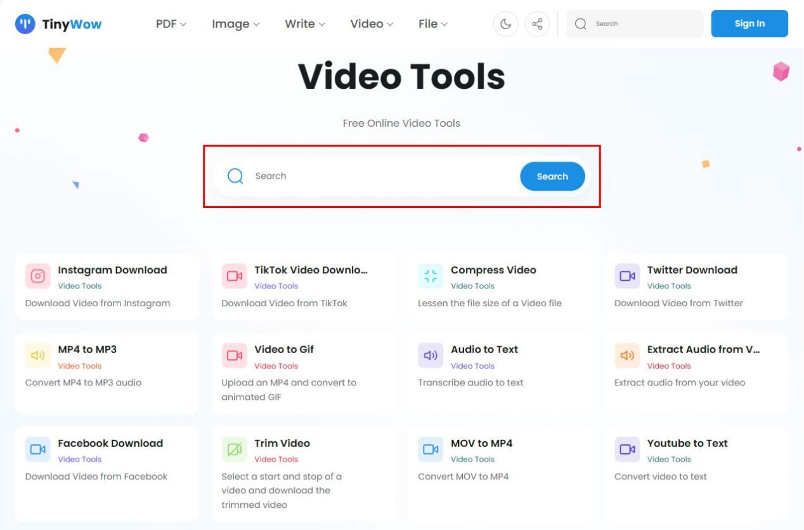Click 'Download Video from Instagram' description
Viewport: 804px width, 530px height.
coord(98,303)
